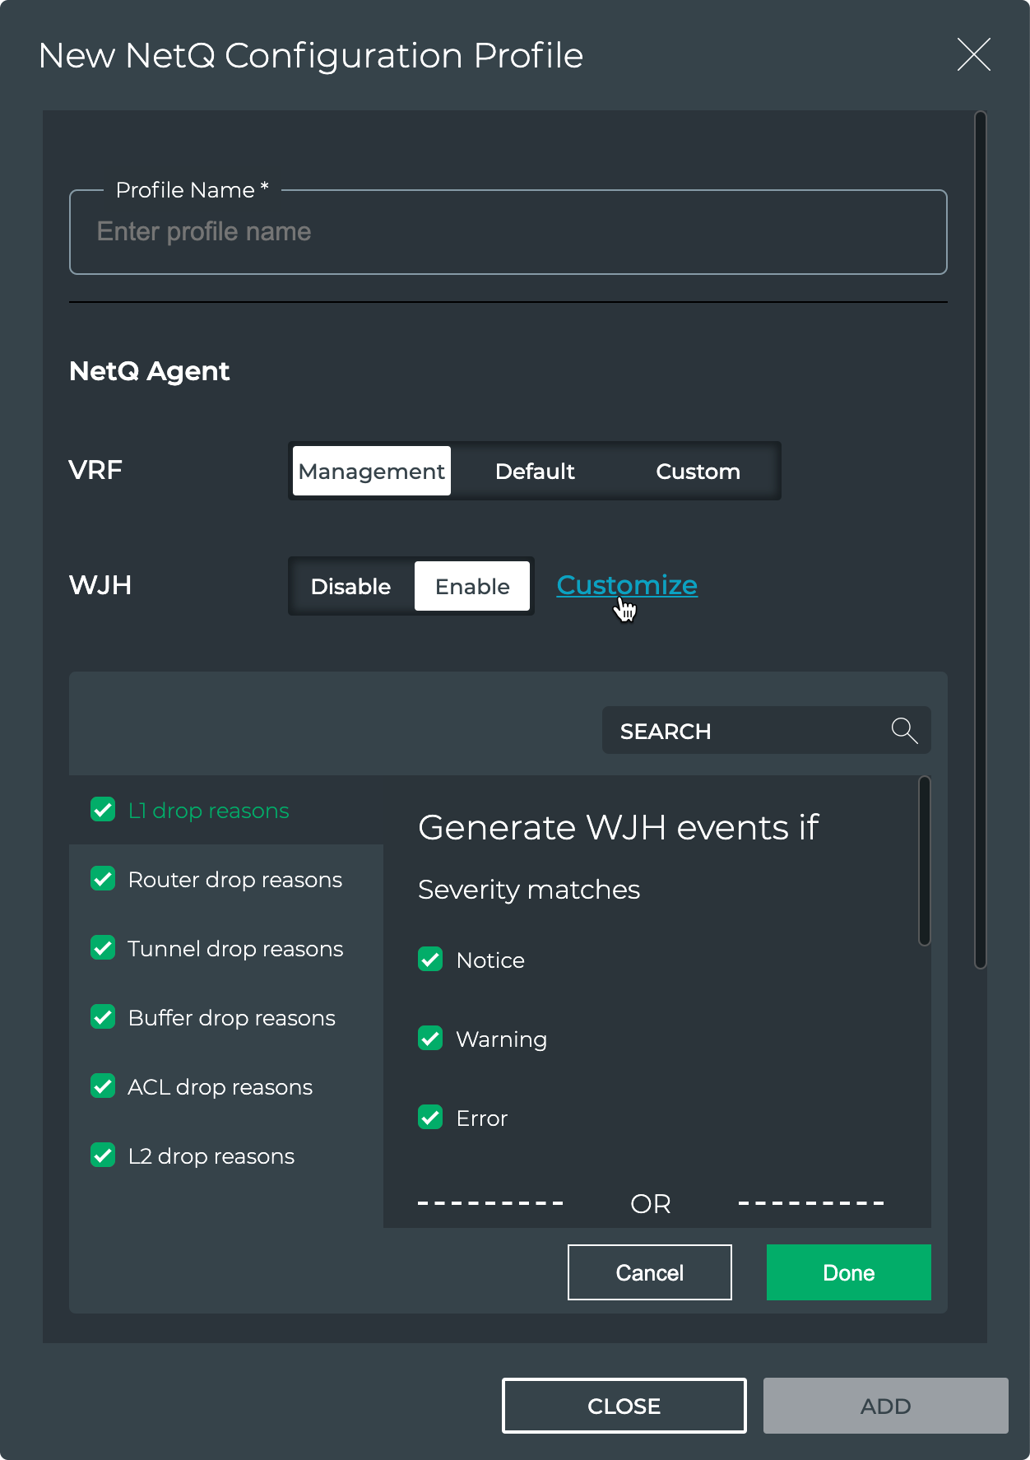Image resolution: width=1030 pixels, height=1460 pixels.
Task: Toggle the Buffer drop reasons checkbox
Action: 103,1017
